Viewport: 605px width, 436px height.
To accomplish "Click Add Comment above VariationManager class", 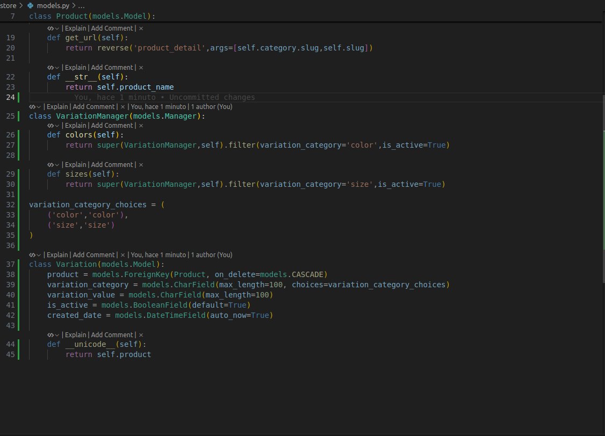I will point(94,107).
